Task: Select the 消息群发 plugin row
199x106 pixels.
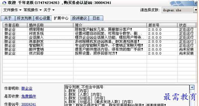Action: [99, 42]
